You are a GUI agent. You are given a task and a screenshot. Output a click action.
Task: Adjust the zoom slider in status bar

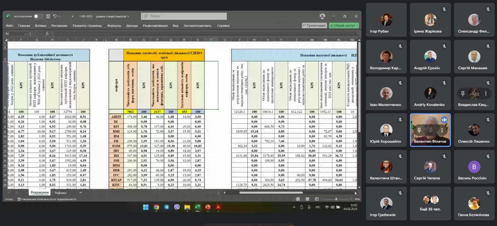[336, 199]
